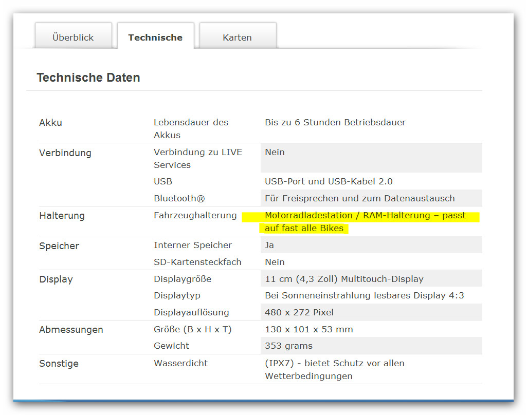527x415 pixels.
Task: Click the Akku category label
Action: point(50,123)
